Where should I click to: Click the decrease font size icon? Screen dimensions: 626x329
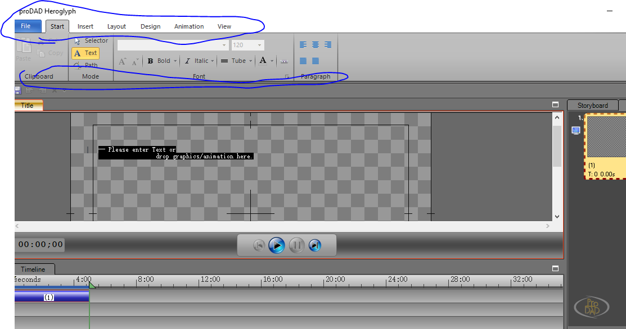(x=135, y=61)
